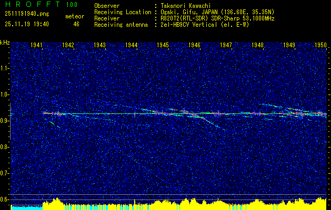Click the Receiver field label
The width and height of the screenshot is (331, 210).
coord(107,18)
